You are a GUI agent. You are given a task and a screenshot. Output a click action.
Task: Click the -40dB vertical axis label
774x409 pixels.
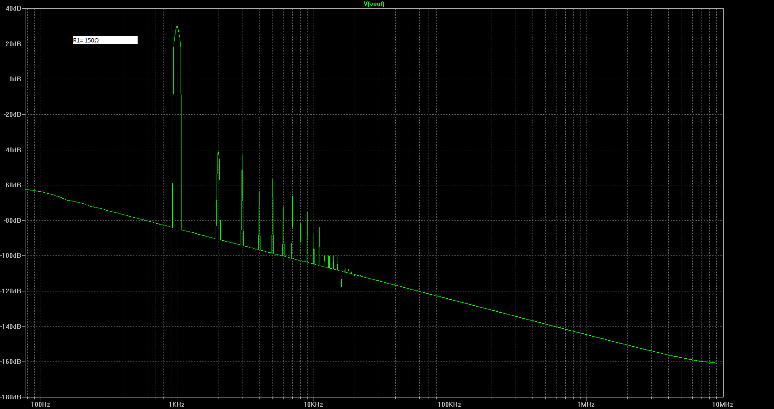tap(13, 150)
